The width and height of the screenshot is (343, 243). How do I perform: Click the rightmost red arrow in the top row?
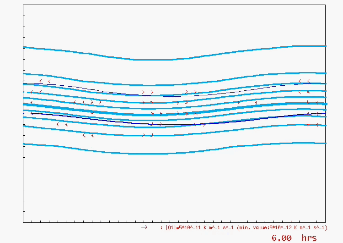308,81
